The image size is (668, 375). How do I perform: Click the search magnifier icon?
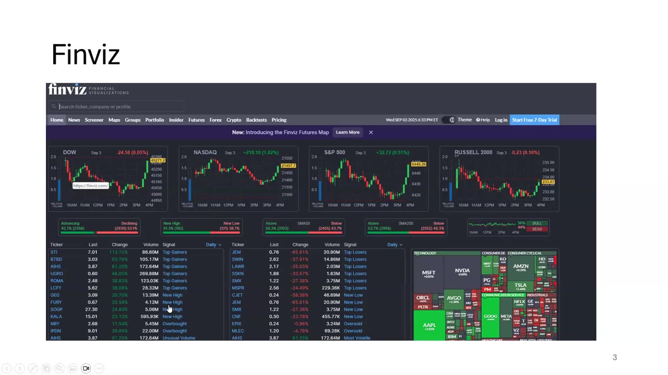[x=54, y=106]
